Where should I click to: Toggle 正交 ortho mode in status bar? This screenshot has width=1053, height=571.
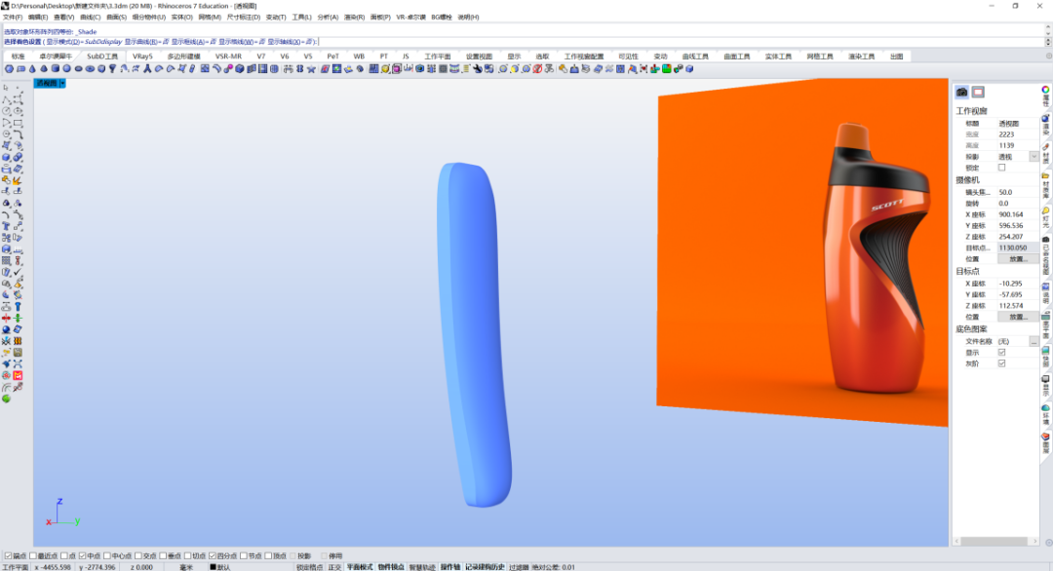click(334, 567)
